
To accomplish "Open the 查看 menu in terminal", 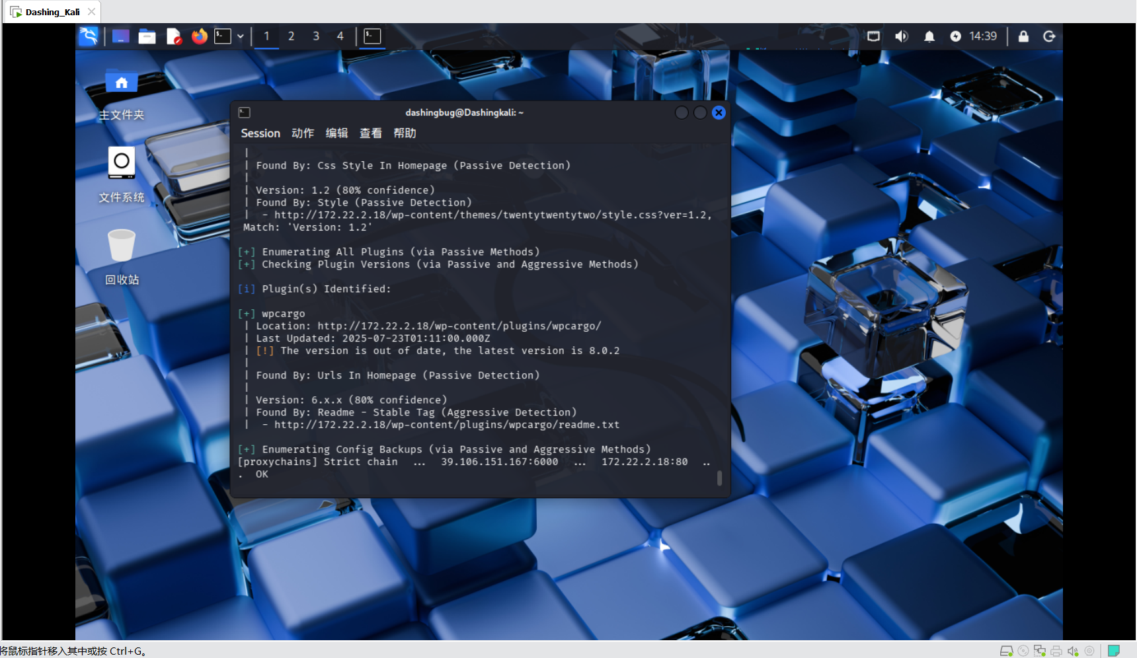I will [x=370, y=133].
